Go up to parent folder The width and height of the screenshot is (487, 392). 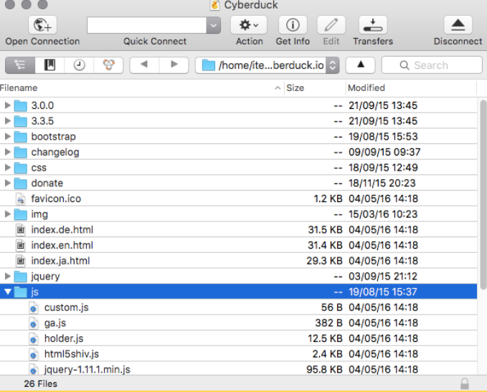click(360, 65)
